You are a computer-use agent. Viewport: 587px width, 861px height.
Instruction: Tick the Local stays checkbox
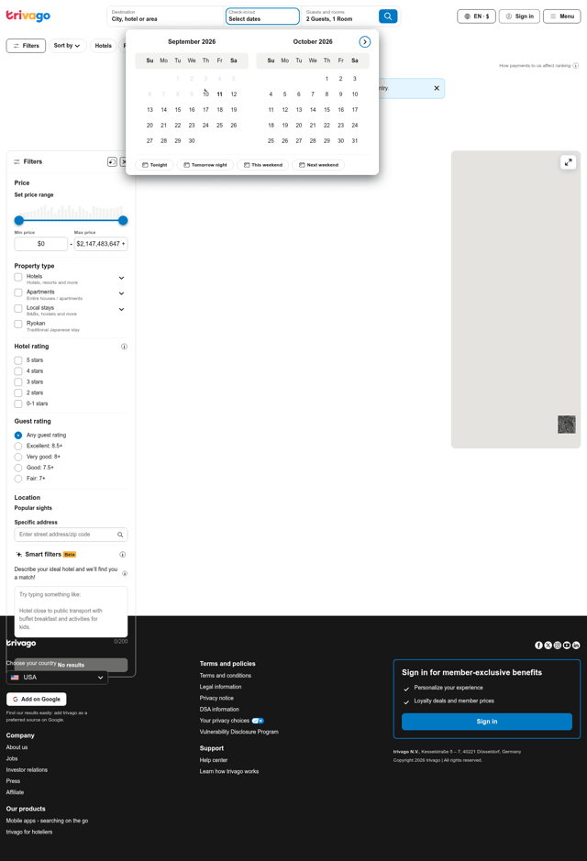(18, 309)
